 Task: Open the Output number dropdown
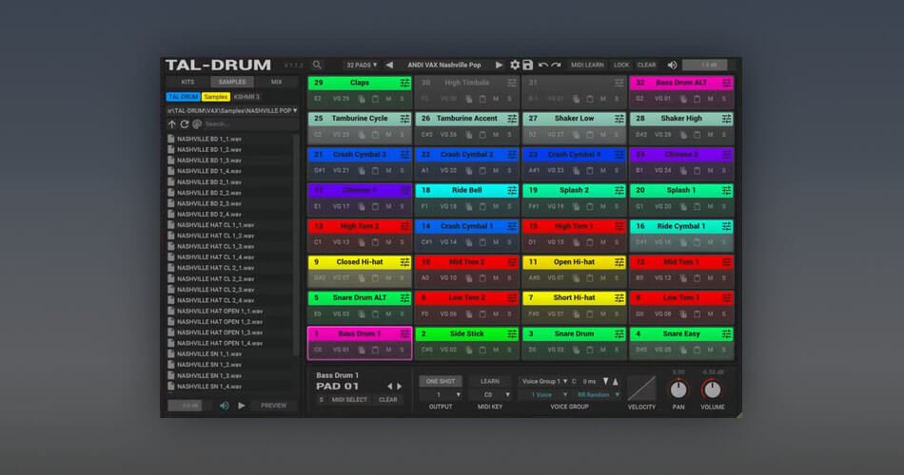441,395
